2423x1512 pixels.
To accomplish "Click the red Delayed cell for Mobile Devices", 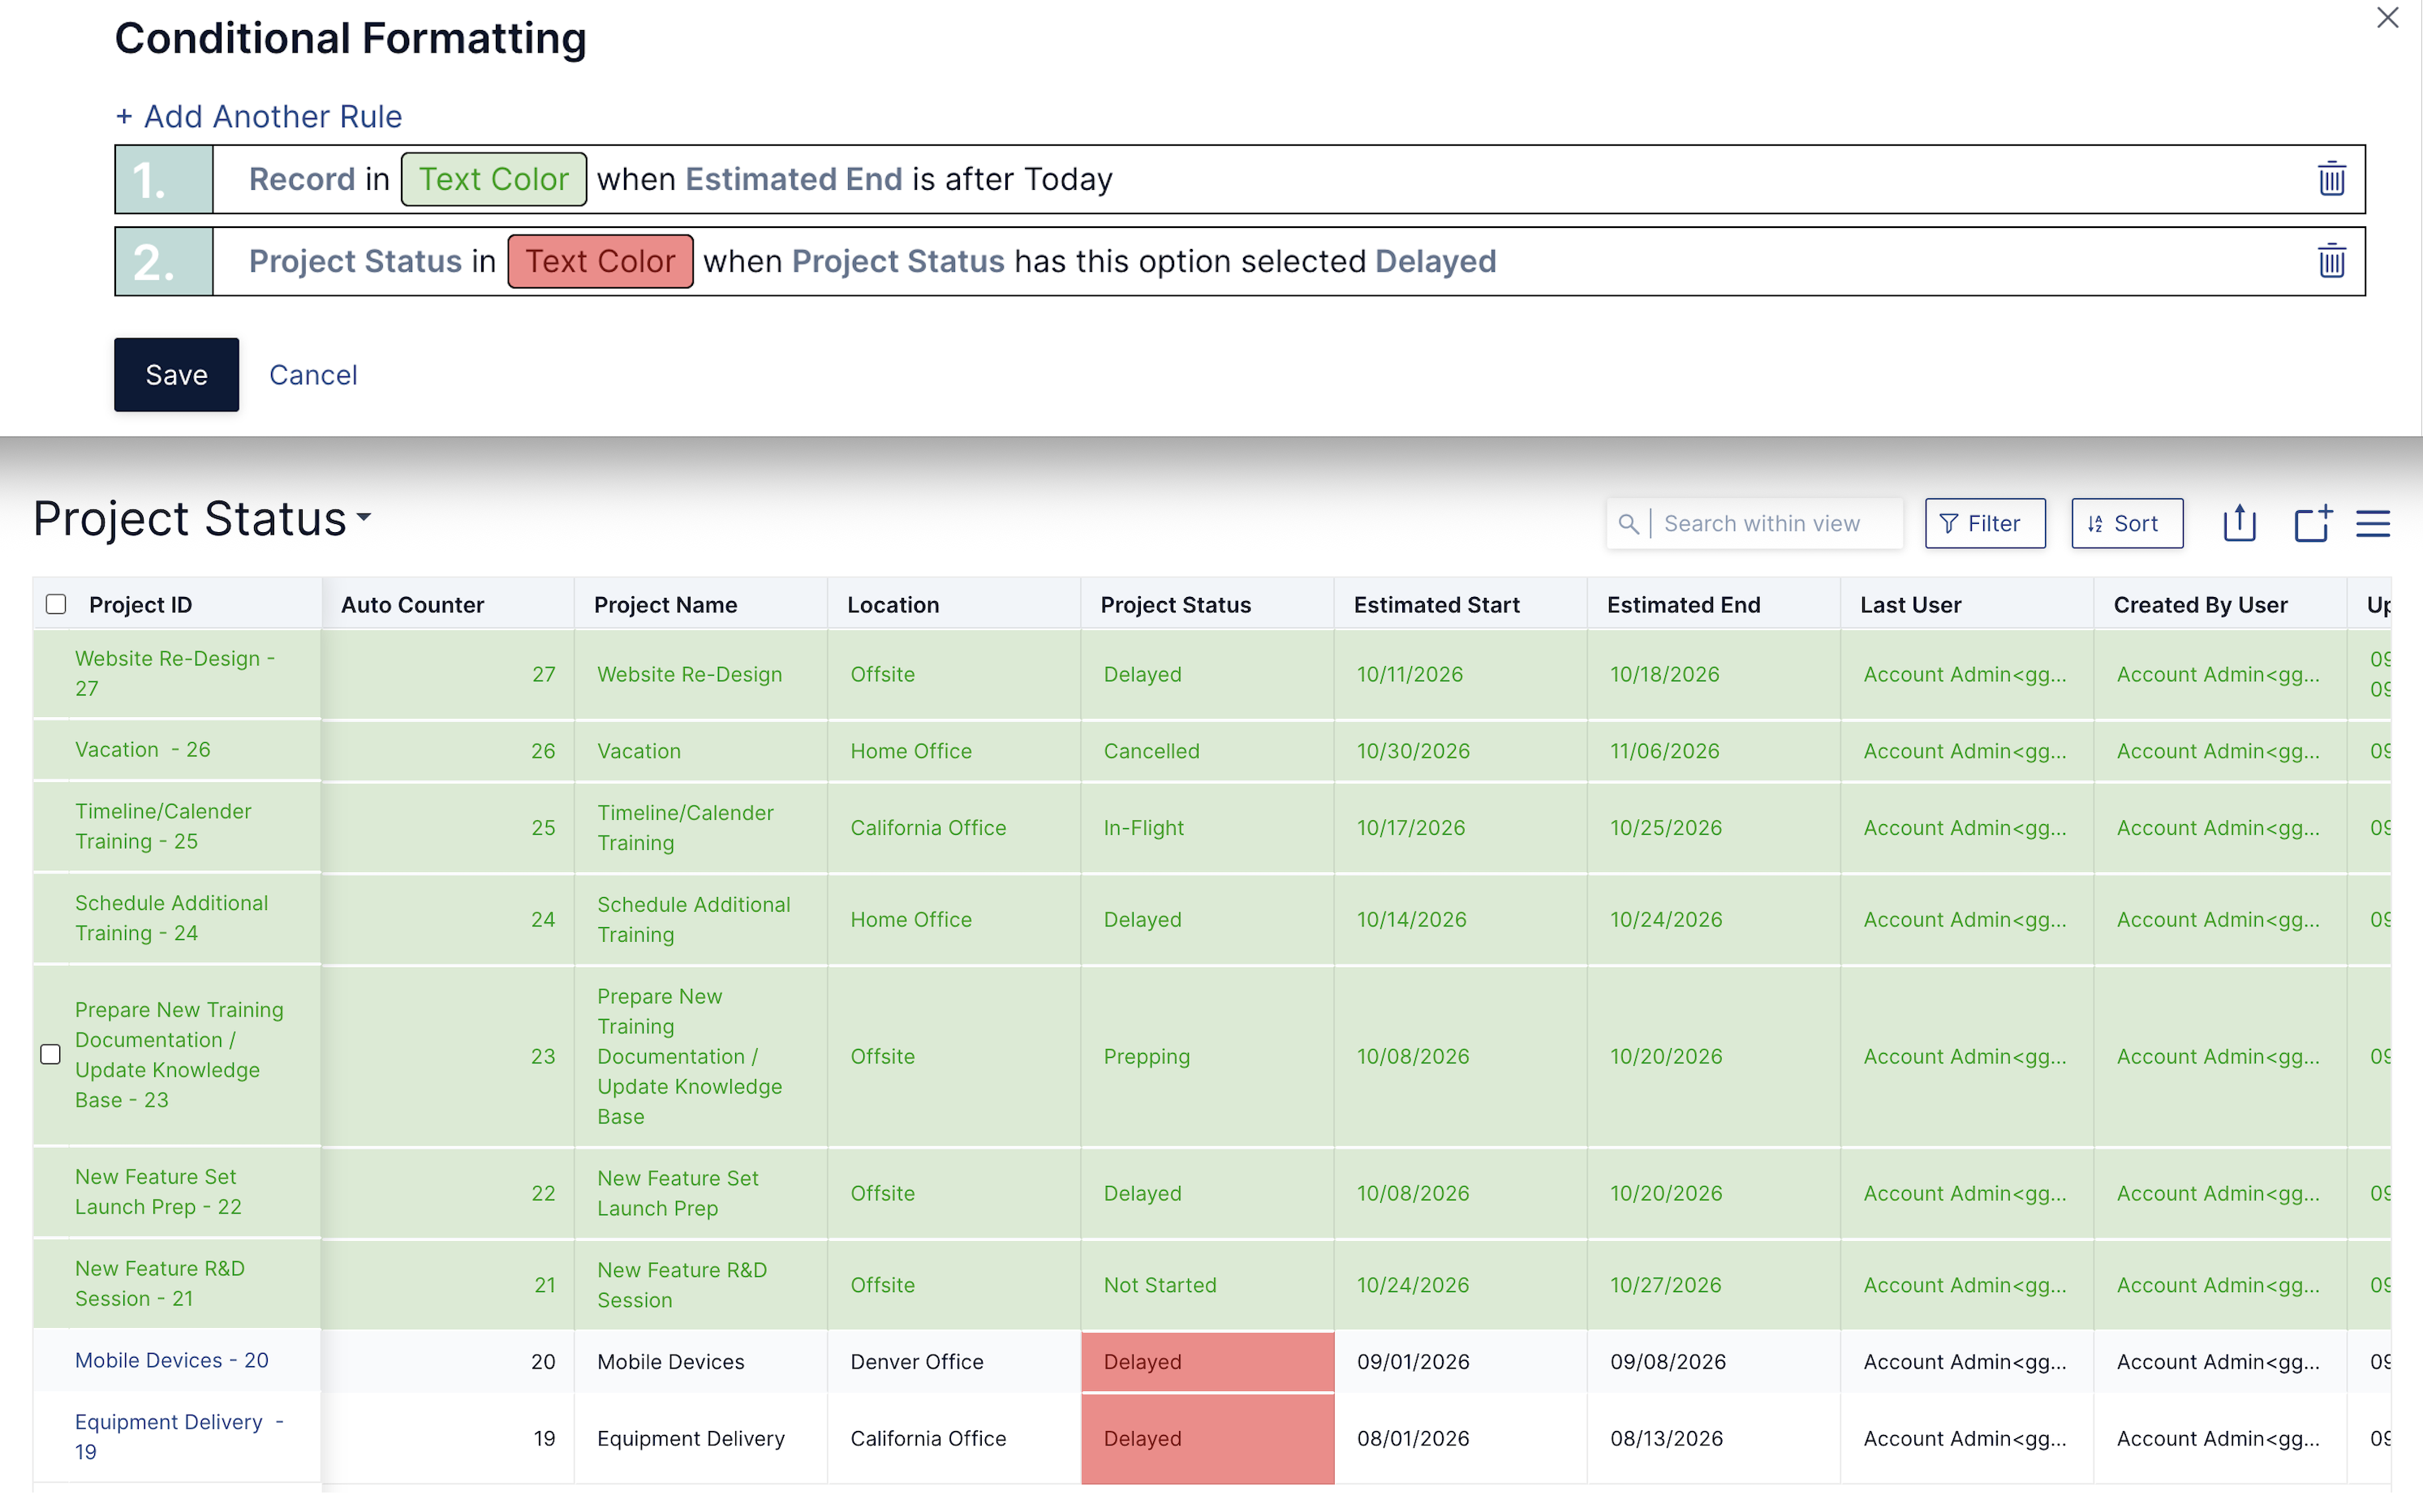I will point(1207,1361).
